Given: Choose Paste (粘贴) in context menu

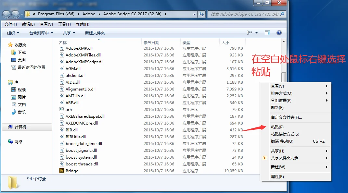Looking at the screenshot, I should tap(295, 127).
